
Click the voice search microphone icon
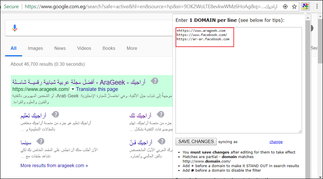14,28
